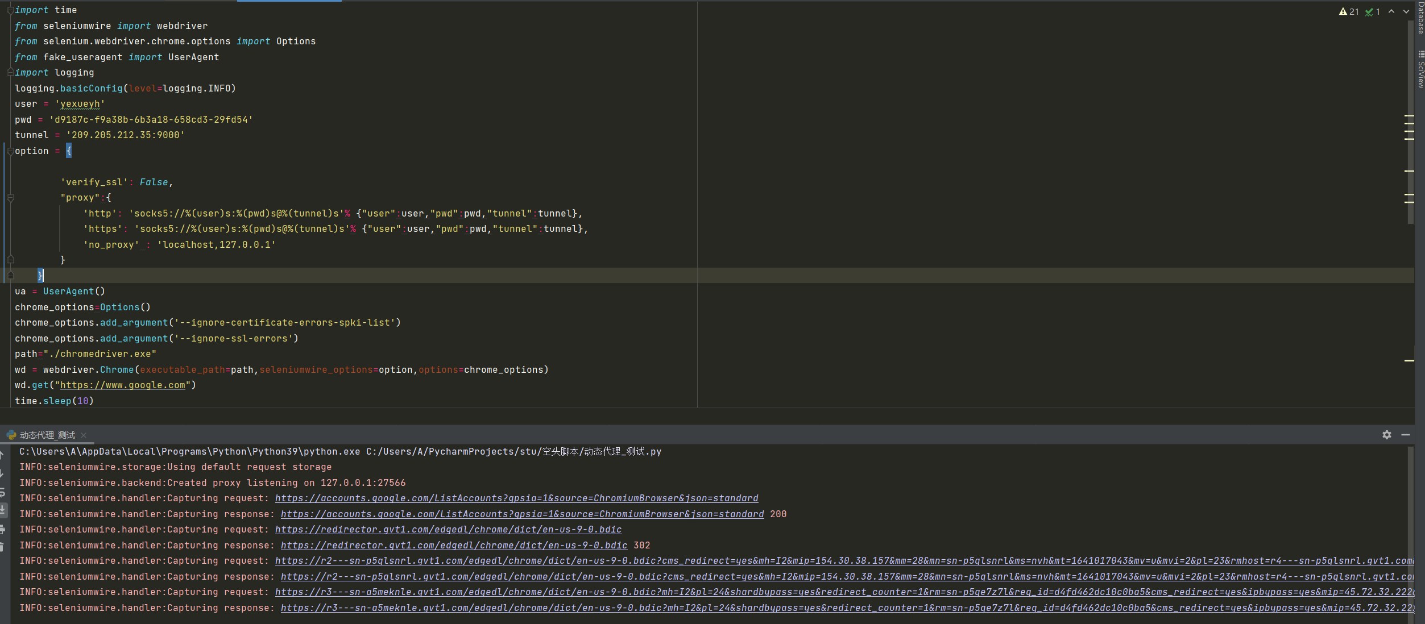Click the 'no_proxy' : 'localhost,127.0.0.1' line

point(179,245)
